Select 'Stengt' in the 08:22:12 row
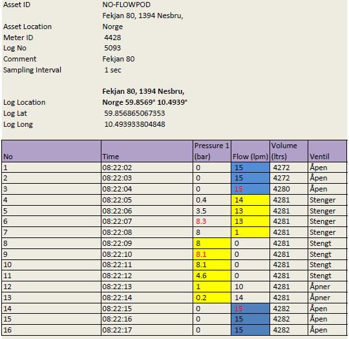The height and width of the screenshot is (339, 349). click(328, 276)
